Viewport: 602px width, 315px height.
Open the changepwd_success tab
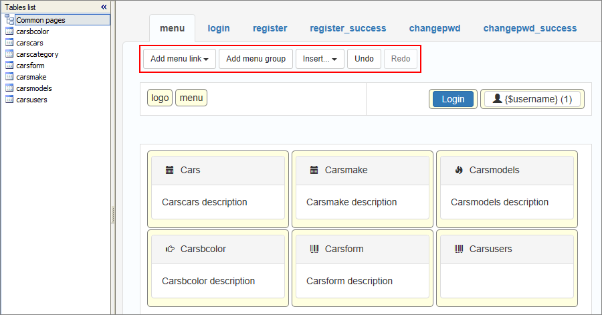click(x=530, y=28)
